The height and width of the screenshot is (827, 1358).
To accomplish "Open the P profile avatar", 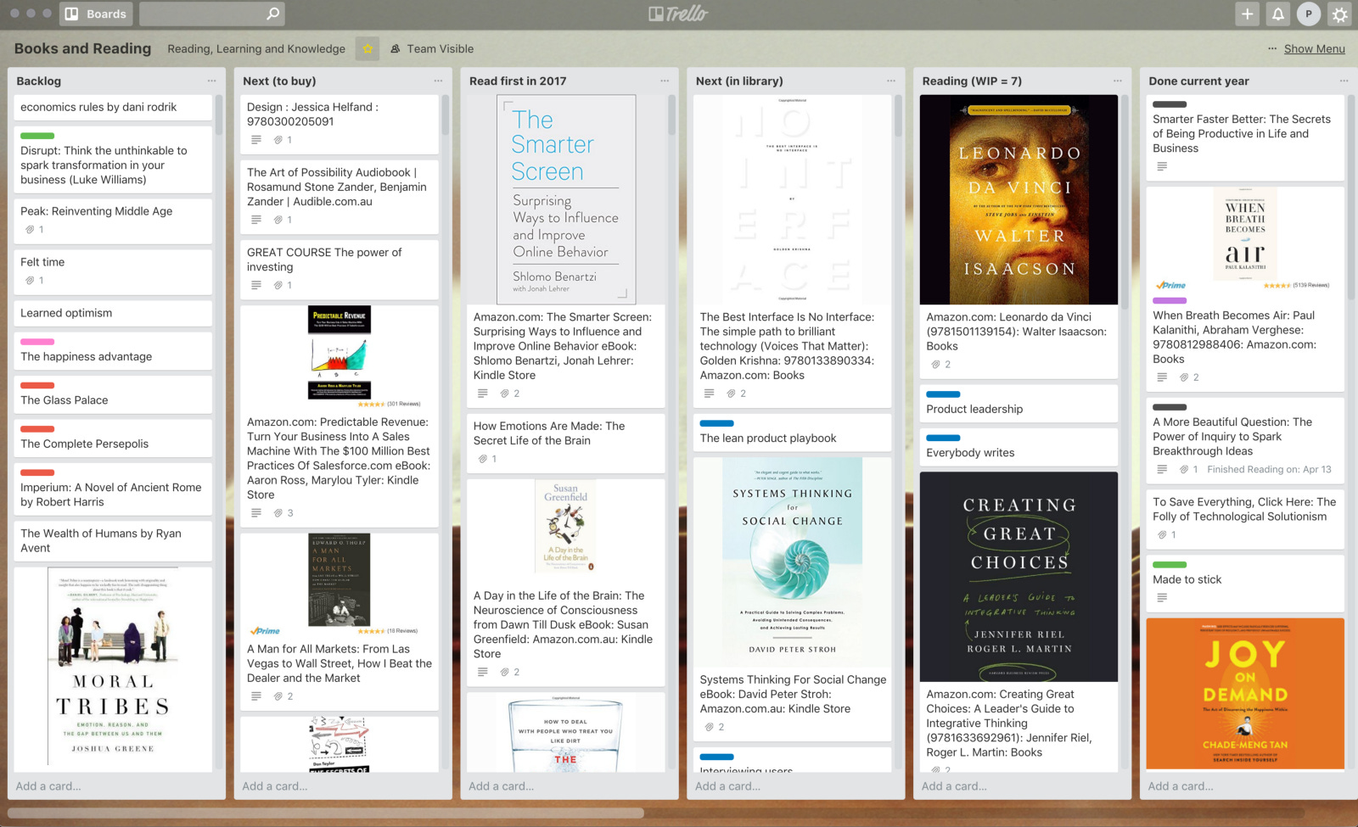I will pos(1309,14).
